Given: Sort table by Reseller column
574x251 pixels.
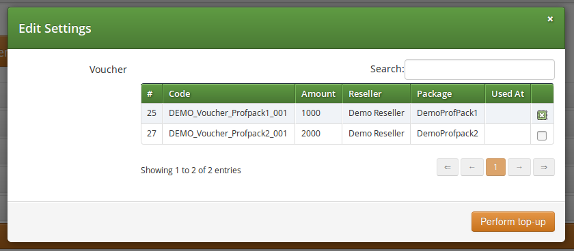Looking at the screenshot, I should point(377,94).
